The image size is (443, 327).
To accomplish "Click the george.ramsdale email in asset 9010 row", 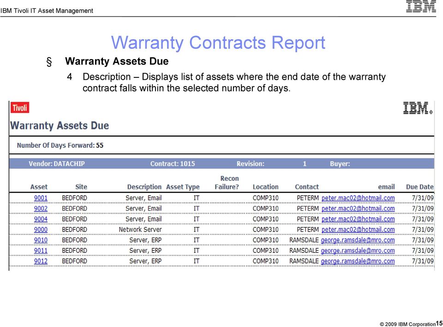I will tap(358, 240).
